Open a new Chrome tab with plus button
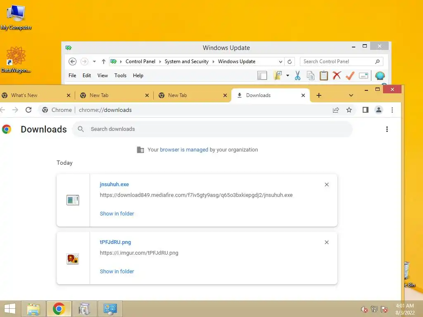 click(319, 95)
